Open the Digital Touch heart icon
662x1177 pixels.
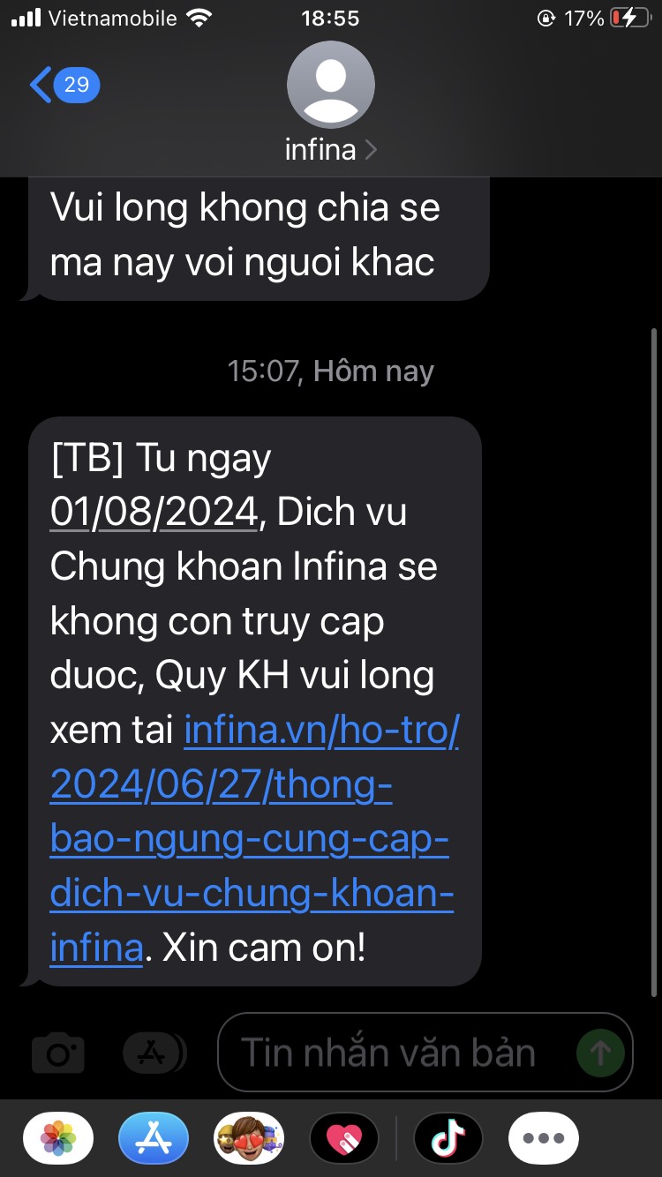344,1138
